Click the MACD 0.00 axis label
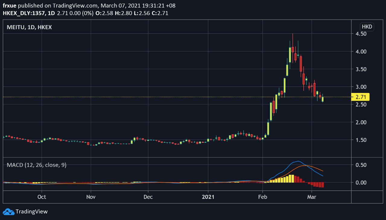Viewport: 386px width, 220px height. click(x=361, y=183)
